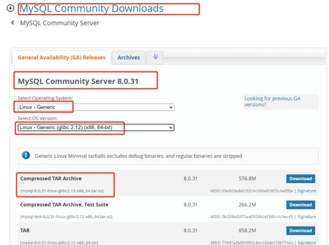Viewport: 329px width, 245px height.
Task: Click filename mysql-test-8.0.31-linux-glibc2.12-x86_64.tar.xz
Action: pos(66,217)
